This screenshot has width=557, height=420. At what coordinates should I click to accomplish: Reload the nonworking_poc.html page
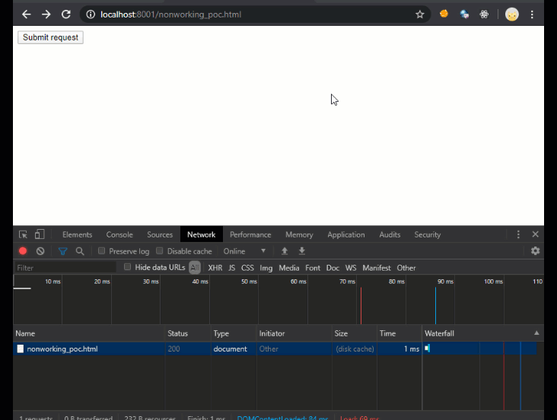point(66,14)
